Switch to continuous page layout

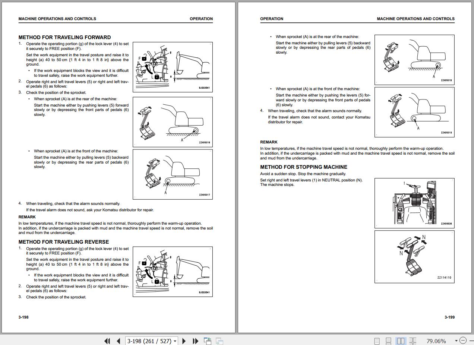coord(388,341)
